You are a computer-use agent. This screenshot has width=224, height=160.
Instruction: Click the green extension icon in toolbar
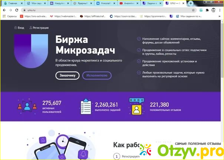point(201,10)
